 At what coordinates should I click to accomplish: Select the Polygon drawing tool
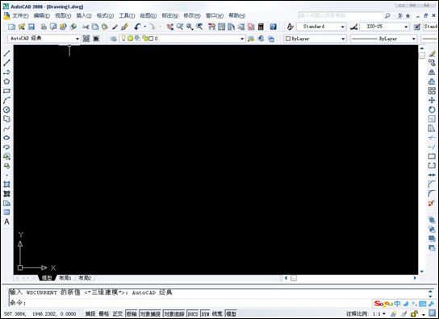[x=6, y=81]
